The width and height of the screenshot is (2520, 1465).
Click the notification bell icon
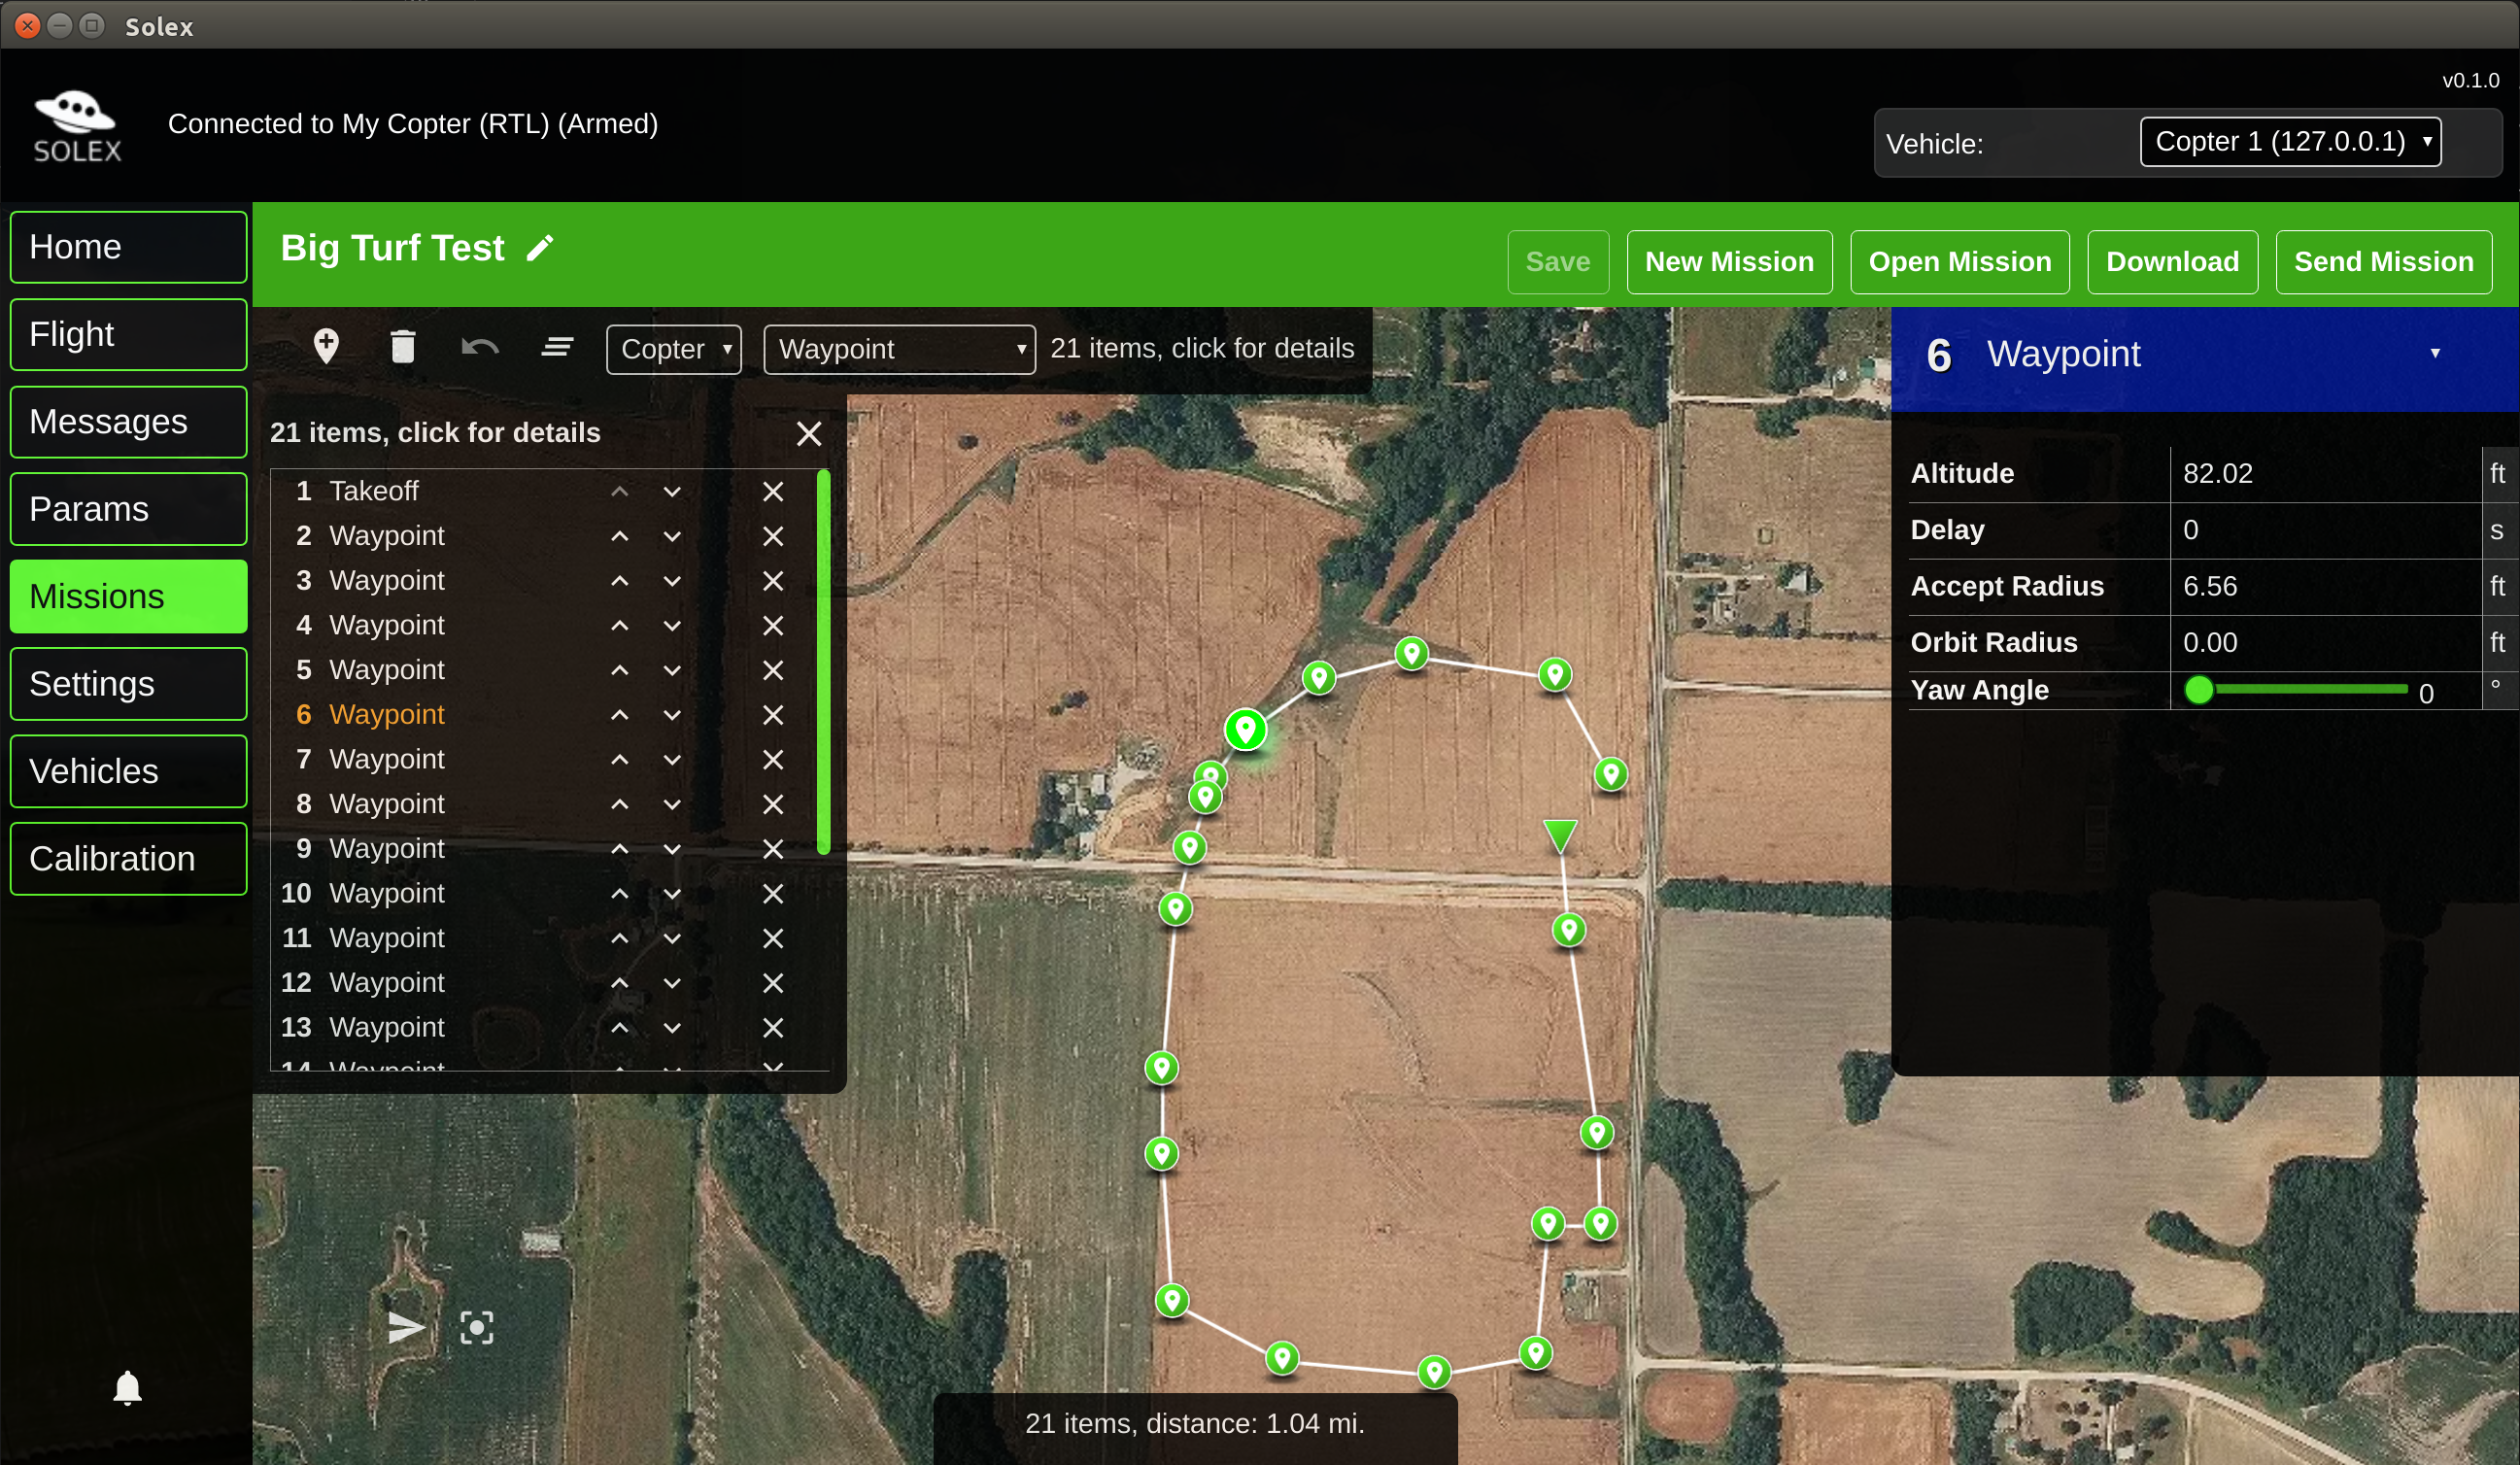127,1388
